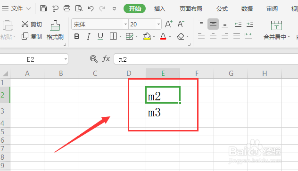Click the select-all corner triangle
Image resolution: width=298 pixels, height=171 pixels.
tap(5, 73)
